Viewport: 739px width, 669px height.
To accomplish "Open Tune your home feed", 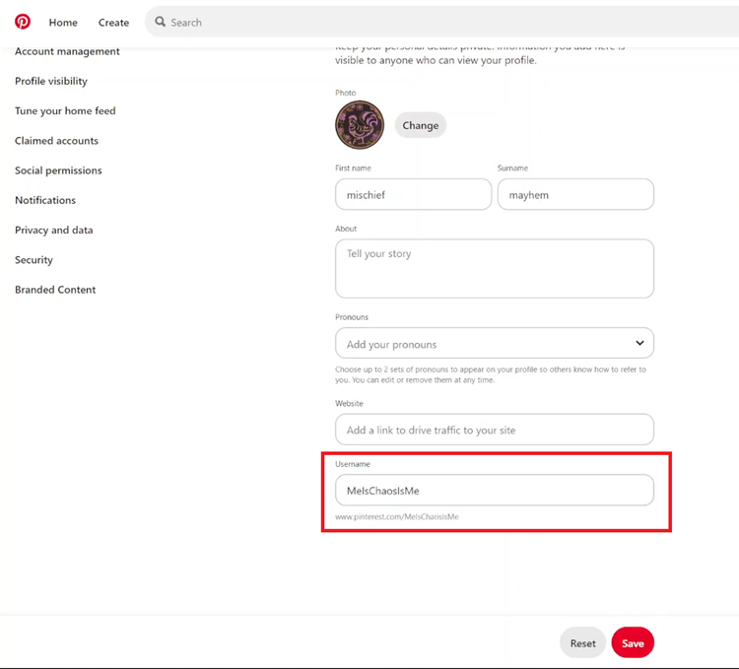I will point(65,110).
